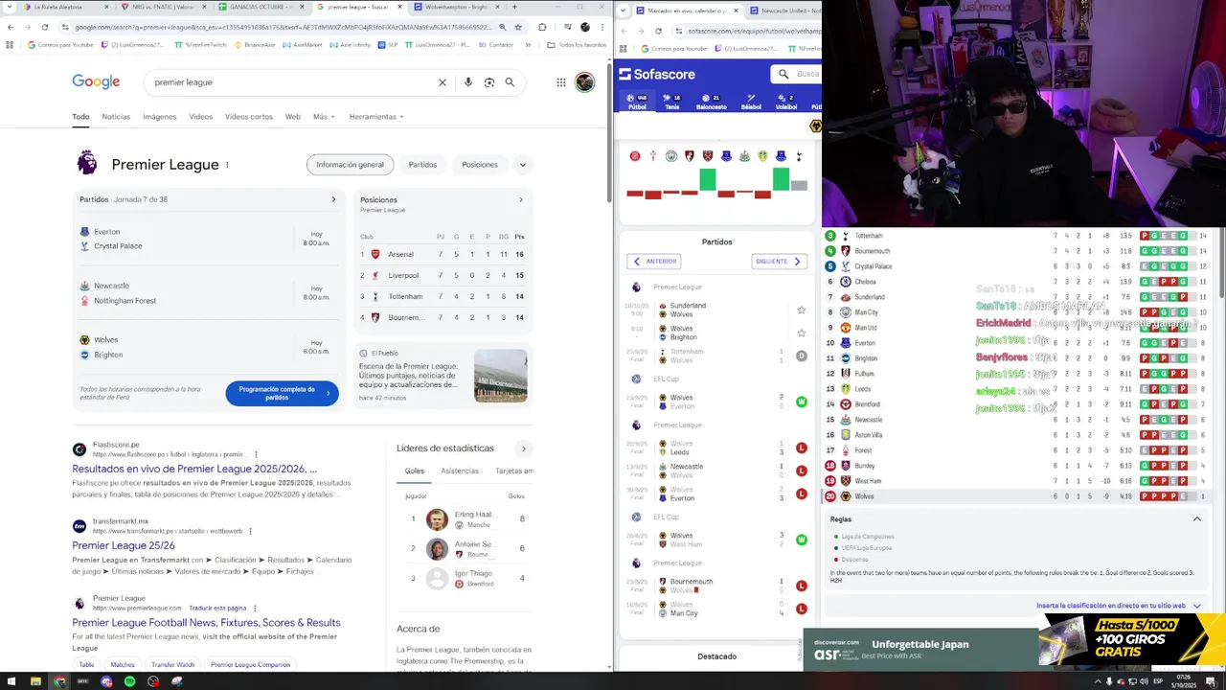Open the Transfermarkt Premier League 25/26 link
This screenshot has height=690, width=1226.
[x=124, y=546]
